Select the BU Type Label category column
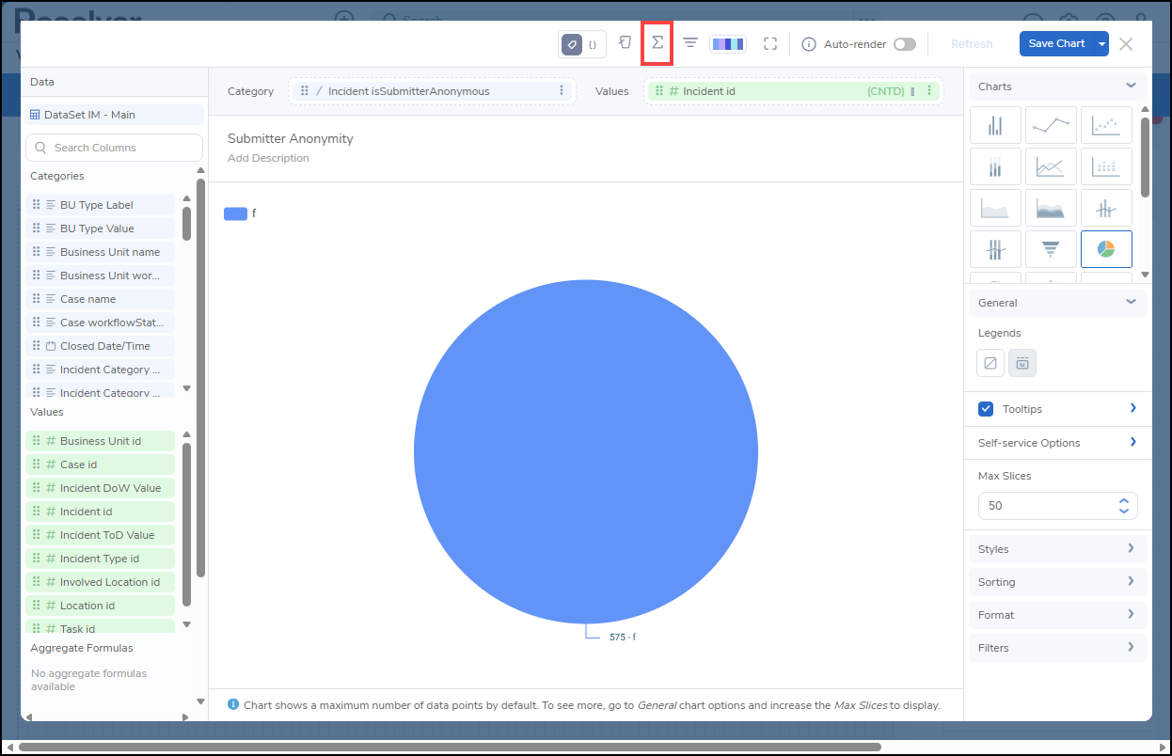 101,205
